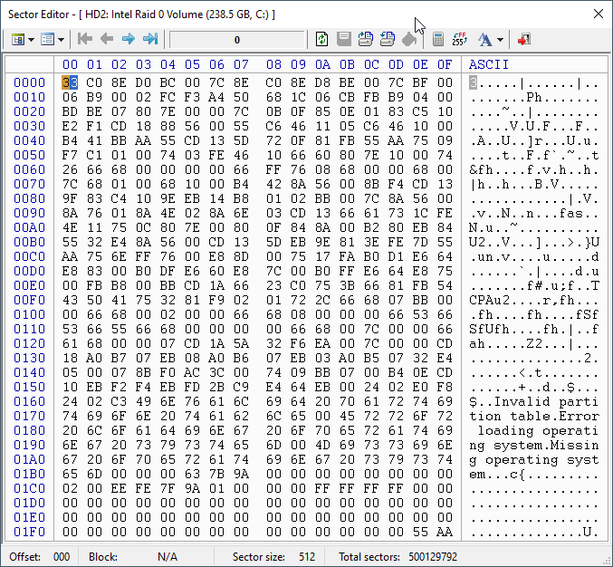
Task: Select byte EE in column 02 of row 01C0
Action: coord(119,488)
